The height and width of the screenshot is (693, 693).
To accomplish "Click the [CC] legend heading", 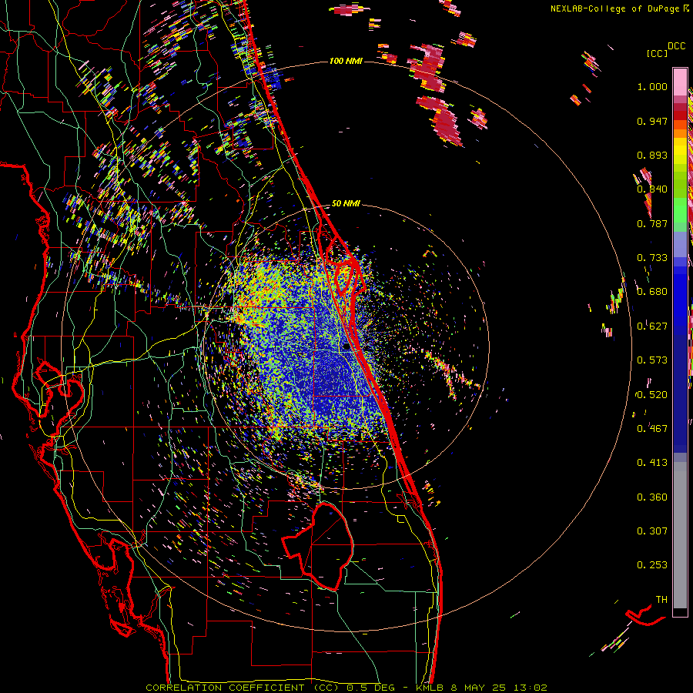I will 657,53.
